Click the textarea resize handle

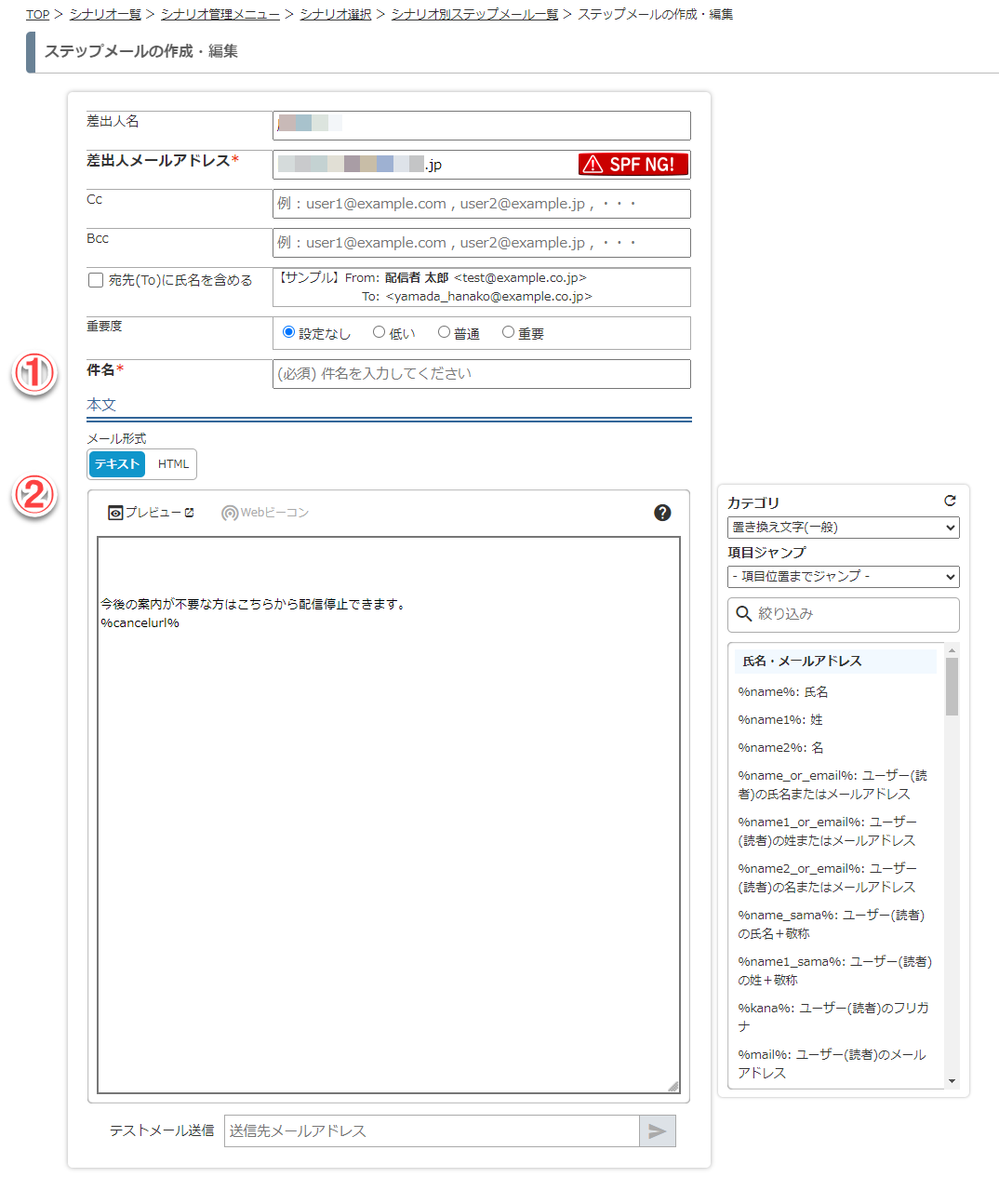coord(673,1086)
